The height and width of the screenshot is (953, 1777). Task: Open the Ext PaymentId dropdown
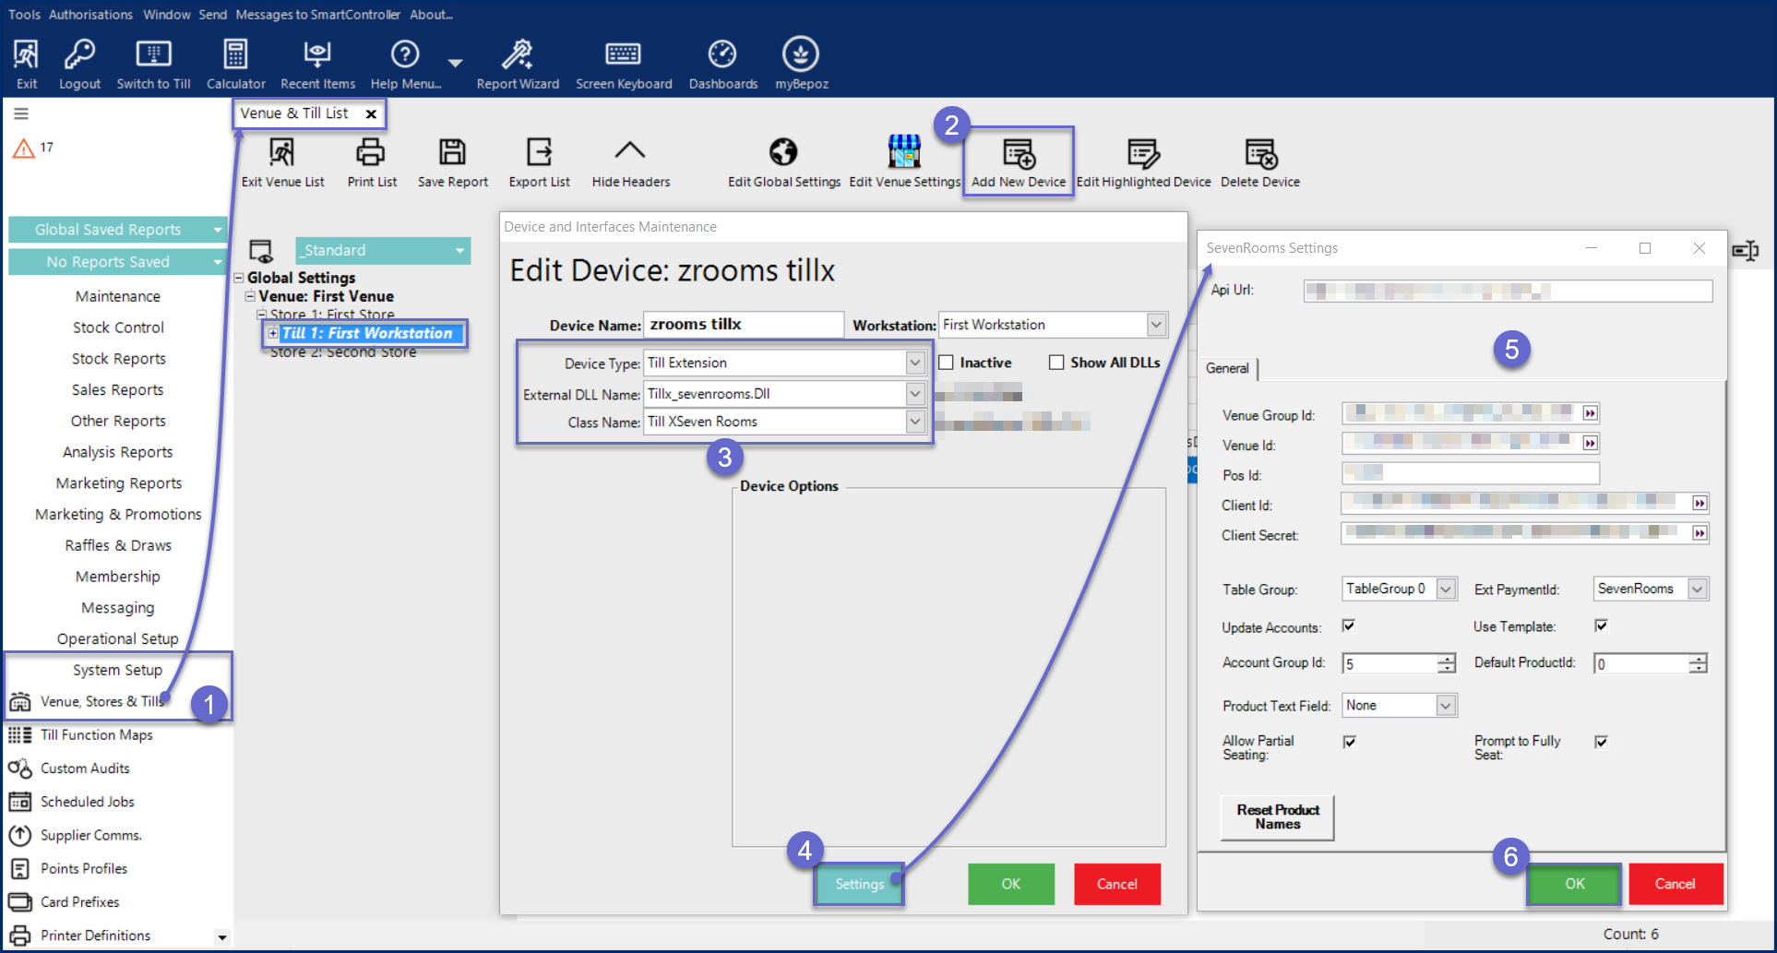[x=1698, y=589]
